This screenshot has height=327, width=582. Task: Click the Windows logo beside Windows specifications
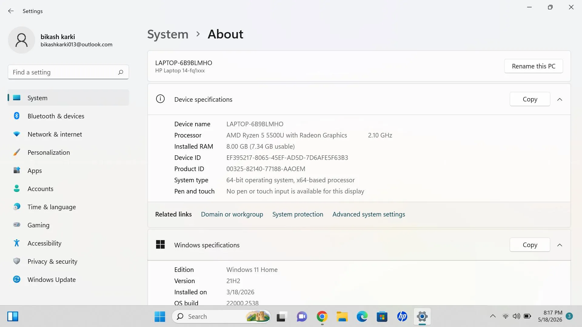[160, 245]
